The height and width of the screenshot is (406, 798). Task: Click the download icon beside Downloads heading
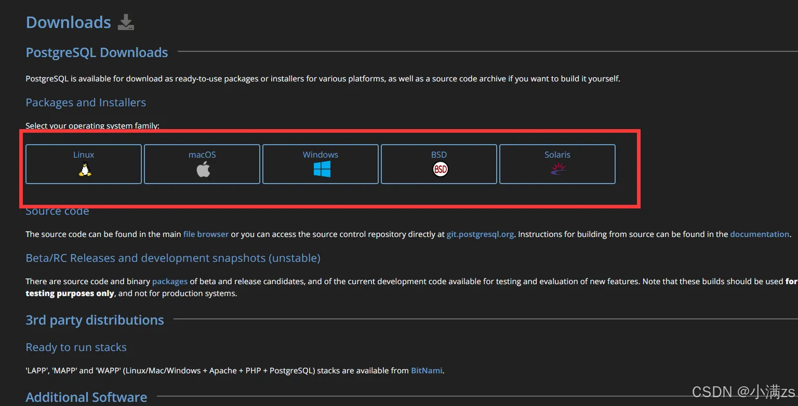pyautogui.click(x=126, y=22)
